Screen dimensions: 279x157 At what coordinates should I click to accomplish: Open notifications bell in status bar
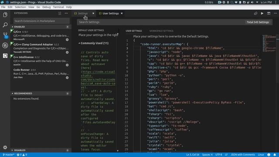click(x=275, y=155)
